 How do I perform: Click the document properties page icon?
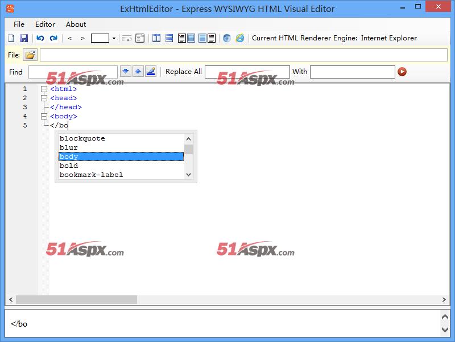140,38
